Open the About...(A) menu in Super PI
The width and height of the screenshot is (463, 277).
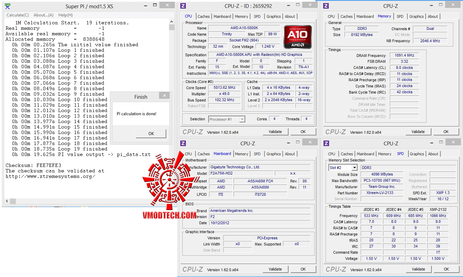coord(44,15)
